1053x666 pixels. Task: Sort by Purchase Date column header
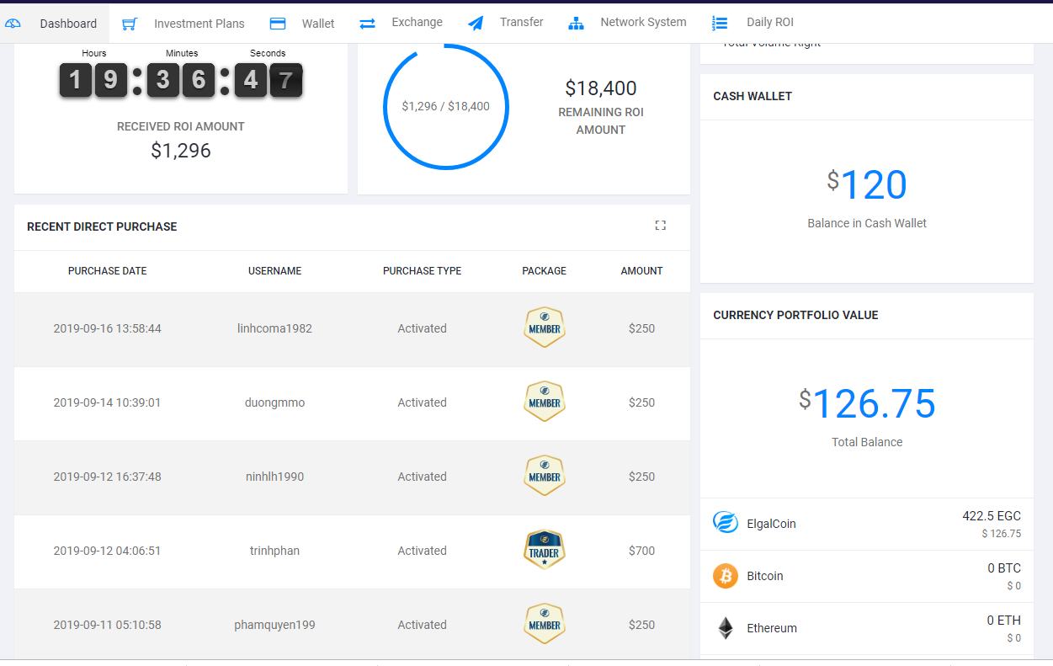click(x=107, y=271)
